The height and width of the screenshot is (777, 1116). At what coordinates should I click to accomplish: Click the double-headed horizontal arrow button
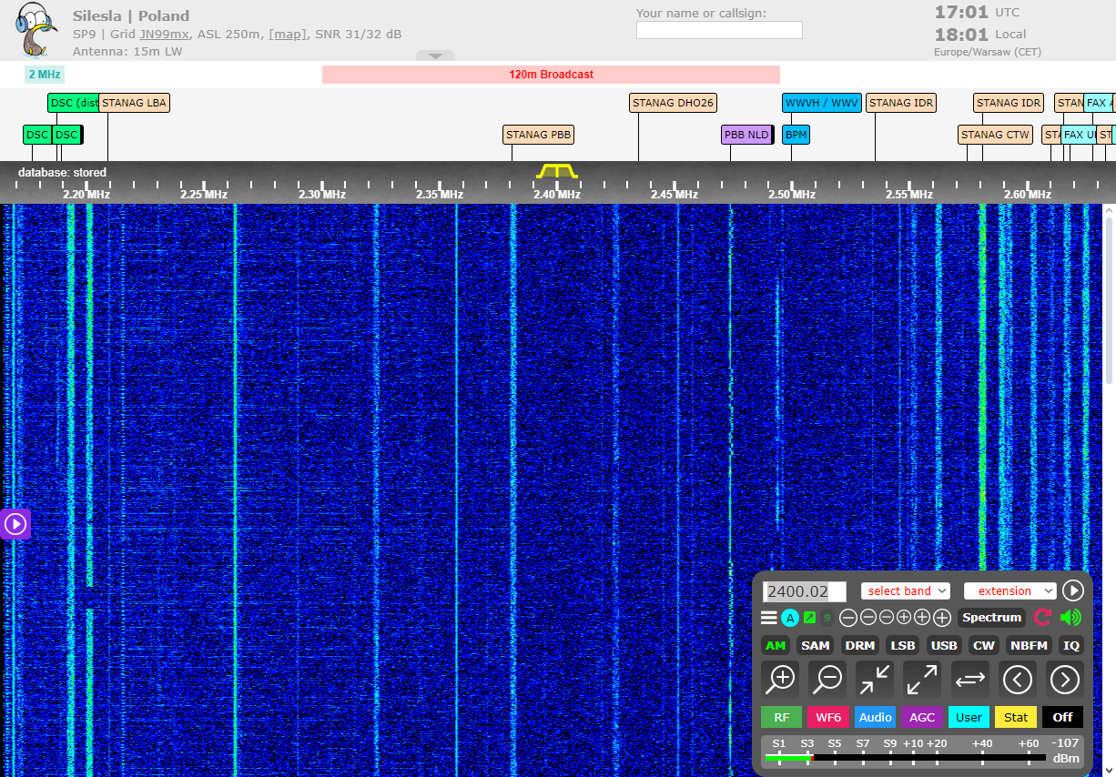pyautogui.click(x=970, y=679)
